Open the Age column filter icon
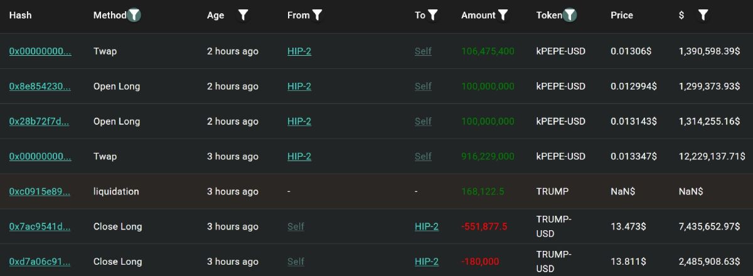 pos(243,15)
